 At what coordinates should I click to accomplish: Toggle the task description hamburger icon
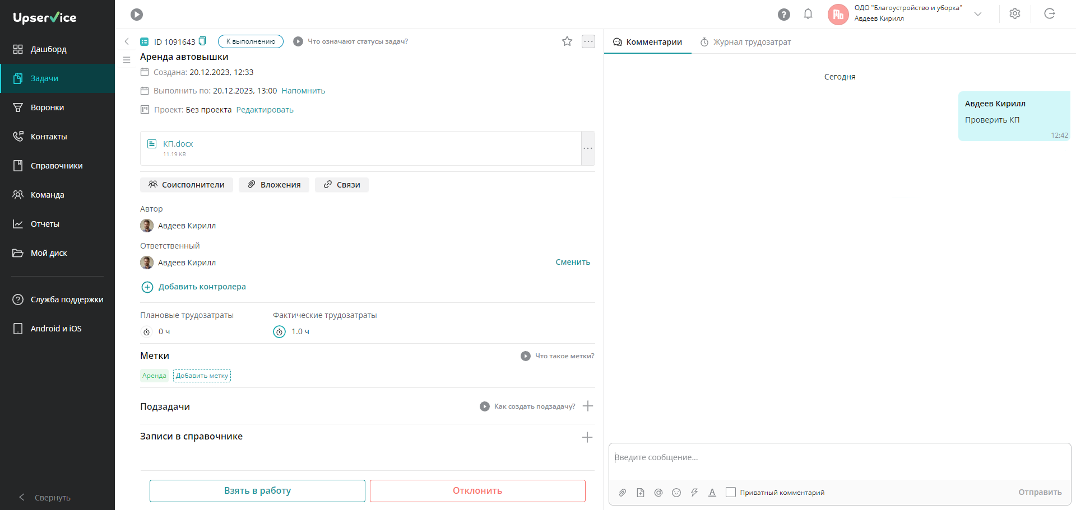click(x=127, y=60)
